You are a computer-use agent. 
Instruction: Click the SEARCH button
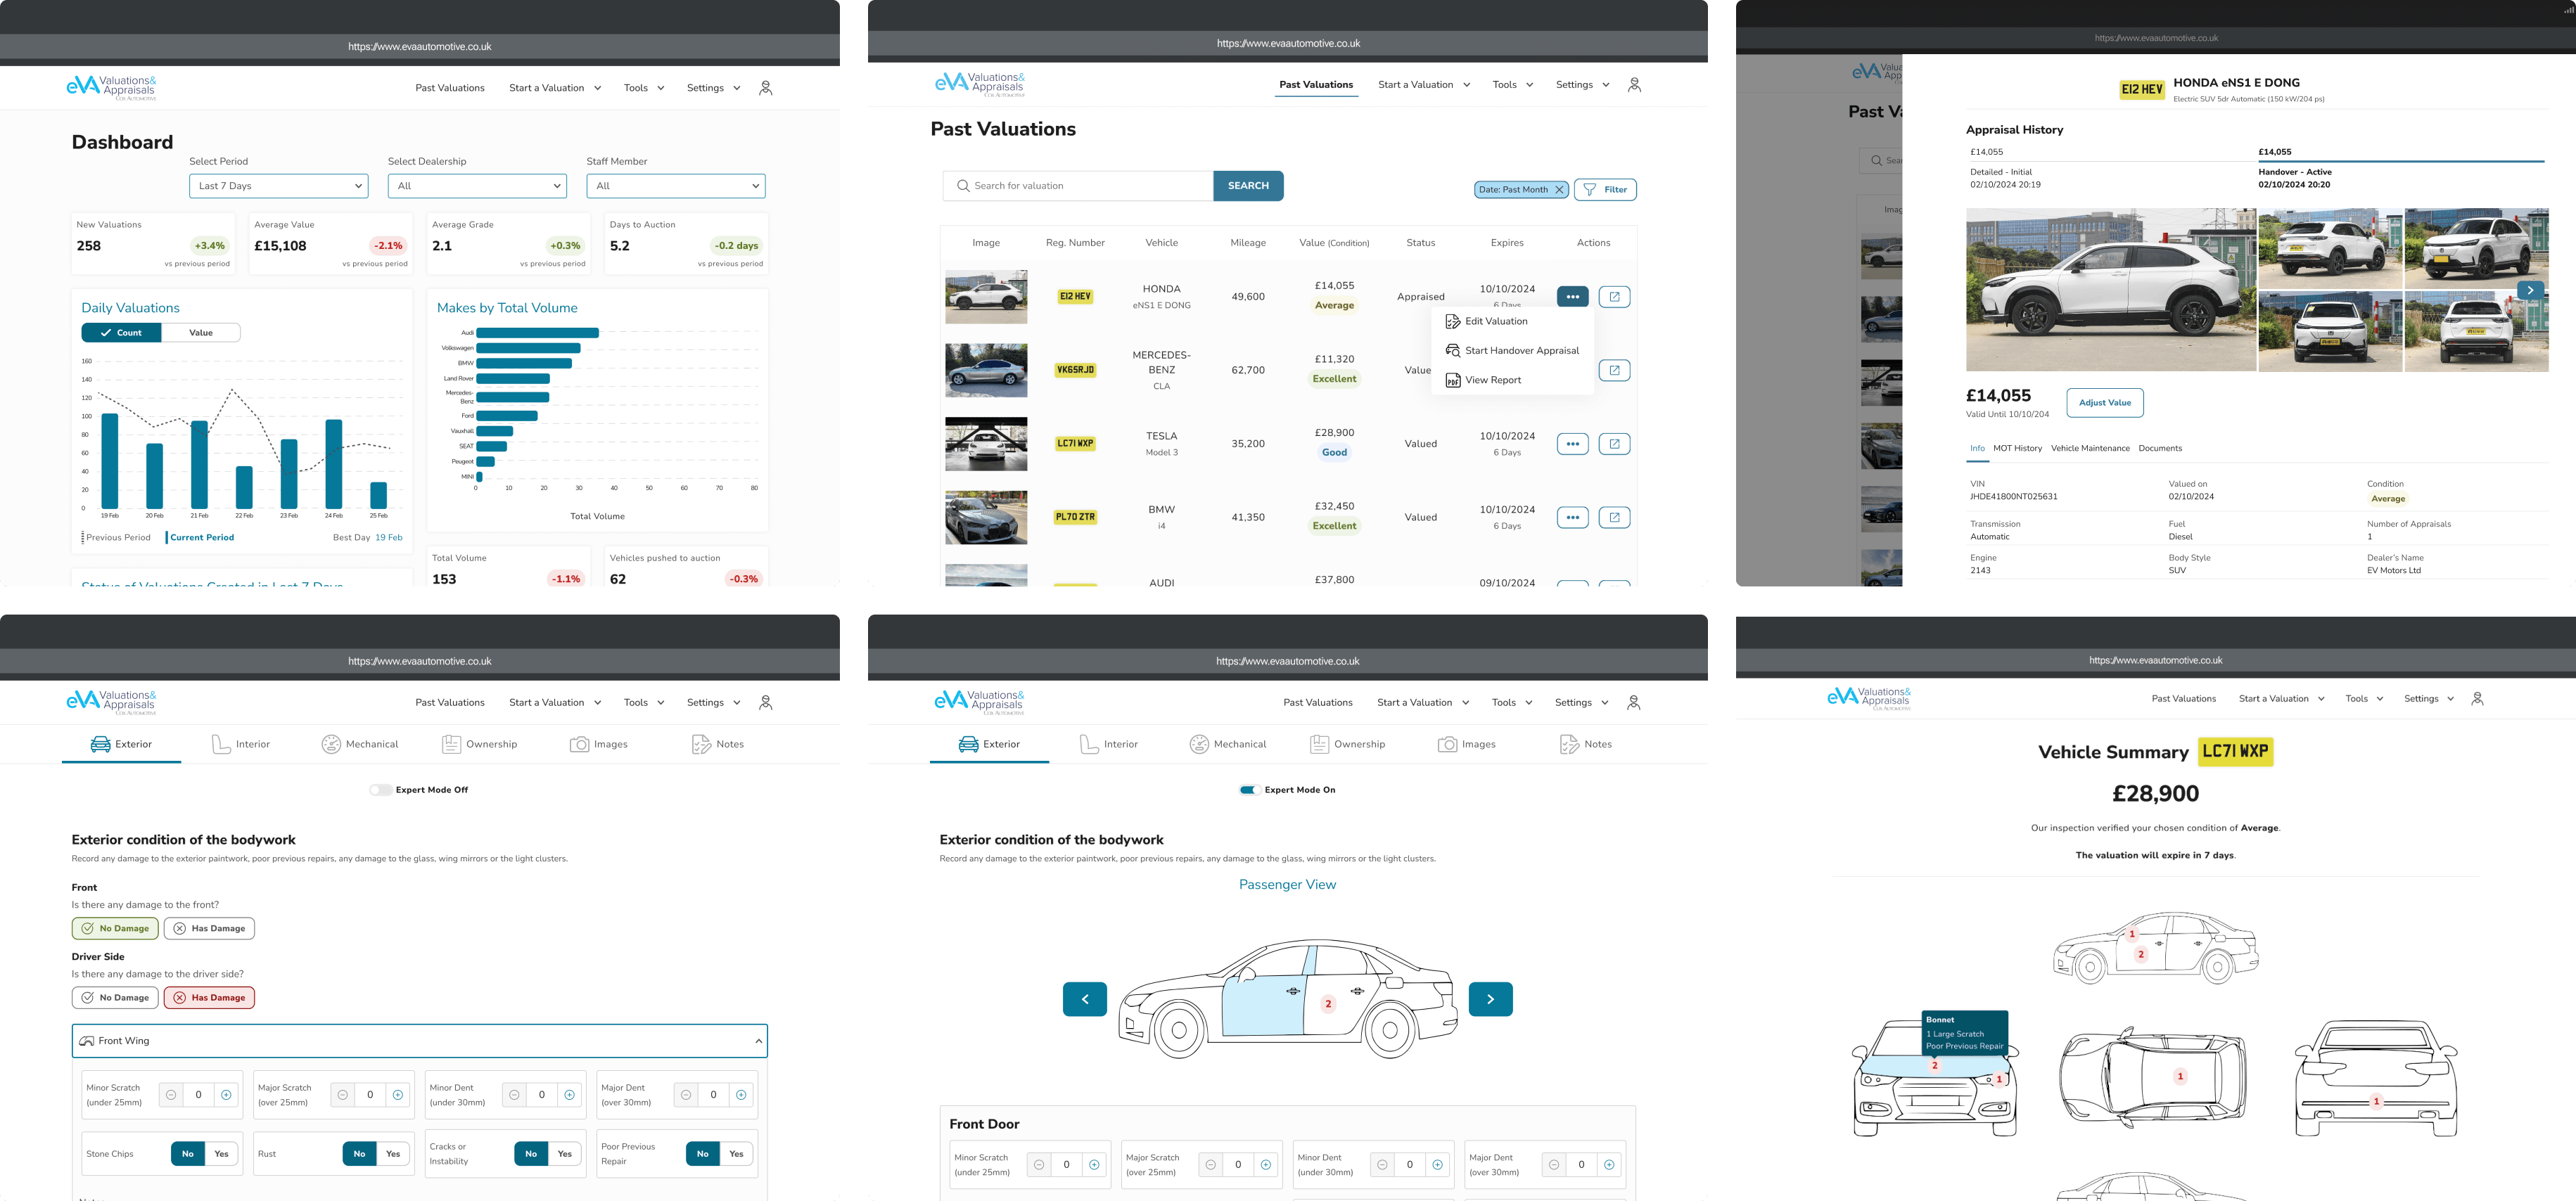pos(1248,186)
